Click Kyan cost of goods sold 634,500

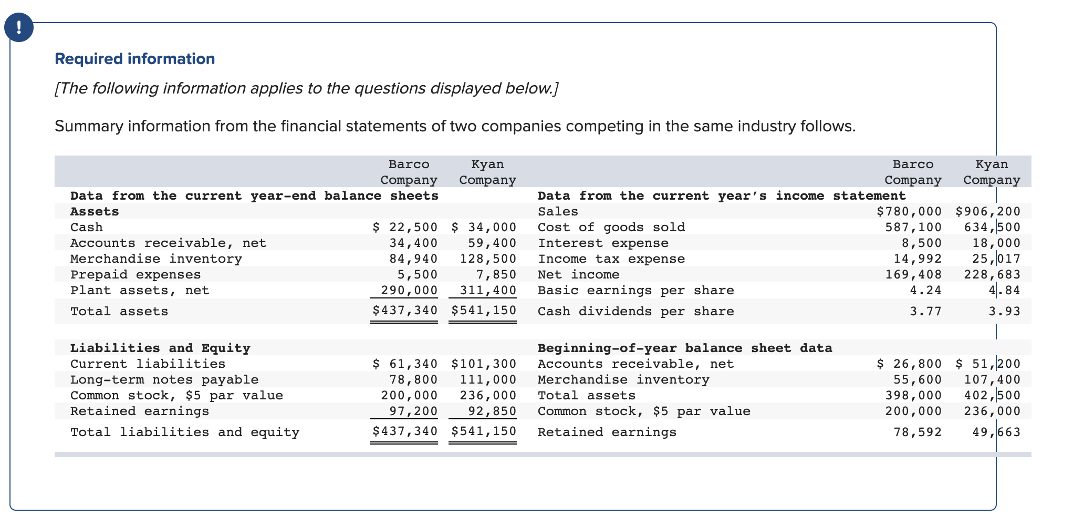click(992, 227)
